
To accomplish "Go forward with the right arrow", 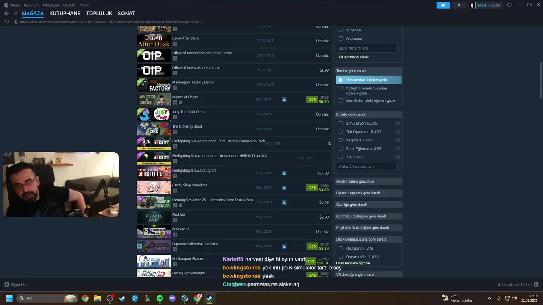I will [x=15, y=14].
